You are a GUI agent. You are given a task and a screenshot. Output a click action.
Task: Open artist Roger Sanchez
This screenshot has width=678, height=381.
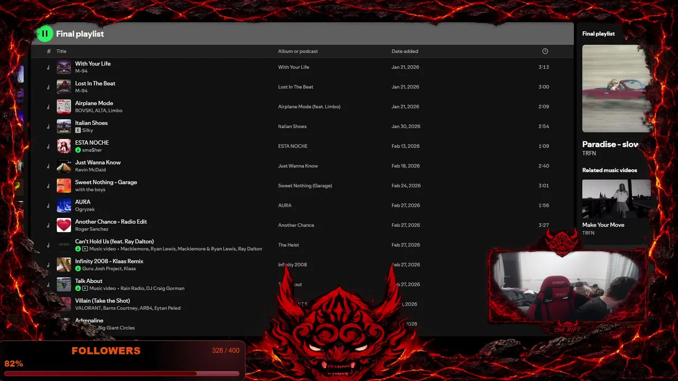click(x=92, y=229)
